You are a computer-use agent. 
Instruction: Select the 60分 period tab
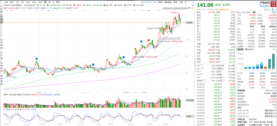point(40,2)
